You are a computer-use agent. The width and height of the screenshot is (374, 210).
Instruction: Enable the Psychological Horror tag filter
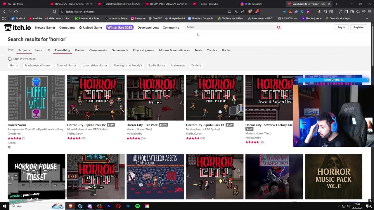37,65
